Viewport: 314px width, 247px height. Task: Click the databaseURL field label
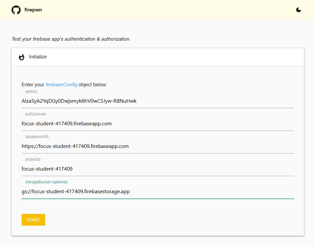click(x=37, y=137)
